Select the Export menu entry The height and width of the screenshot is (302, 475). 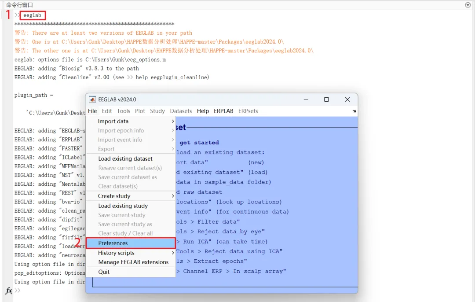[131, 149]
